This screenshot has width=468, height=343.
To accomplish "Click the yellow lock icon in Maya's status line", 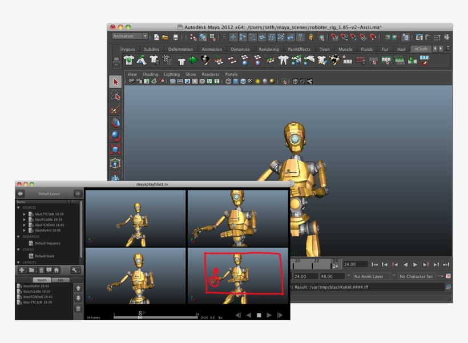I will [311, 37].
